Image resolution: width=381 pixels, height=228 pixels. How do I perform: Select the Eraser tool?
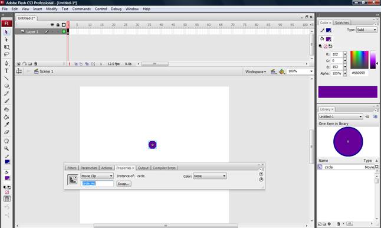click(6, 132)
